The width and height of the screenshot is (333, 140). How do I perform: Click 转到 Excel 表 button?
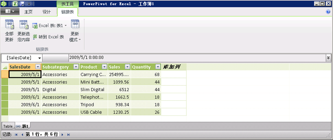point(48,37)
